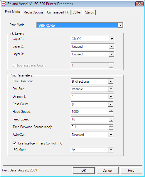This screenshot has width=145, height=177.
Task: Click the Feed Speed input field
Action: [x=90, y=119]
